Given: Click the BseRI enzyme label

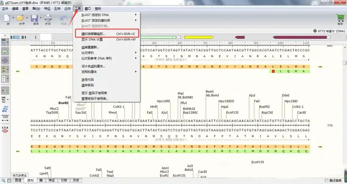Looking at the screenshot, I should pyautogui.click(x=64, y=103).
